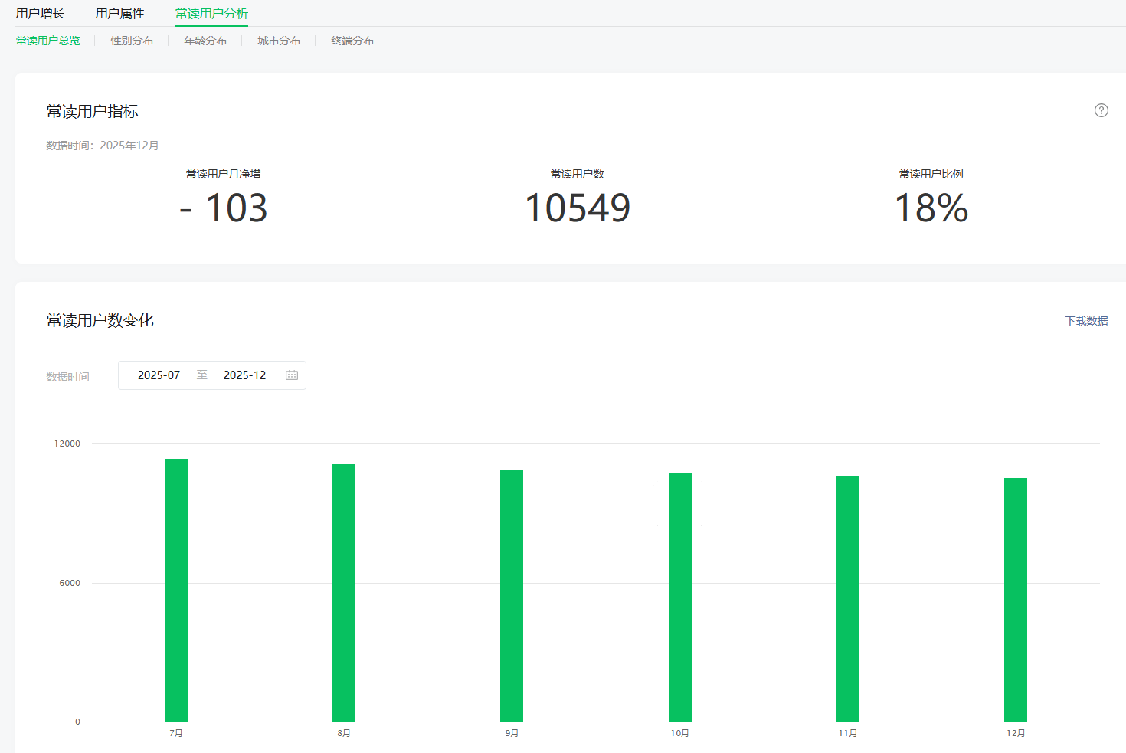View the 性别分布 sub-tab
The width and height of the screenshot is (1126, 753).
132,41
